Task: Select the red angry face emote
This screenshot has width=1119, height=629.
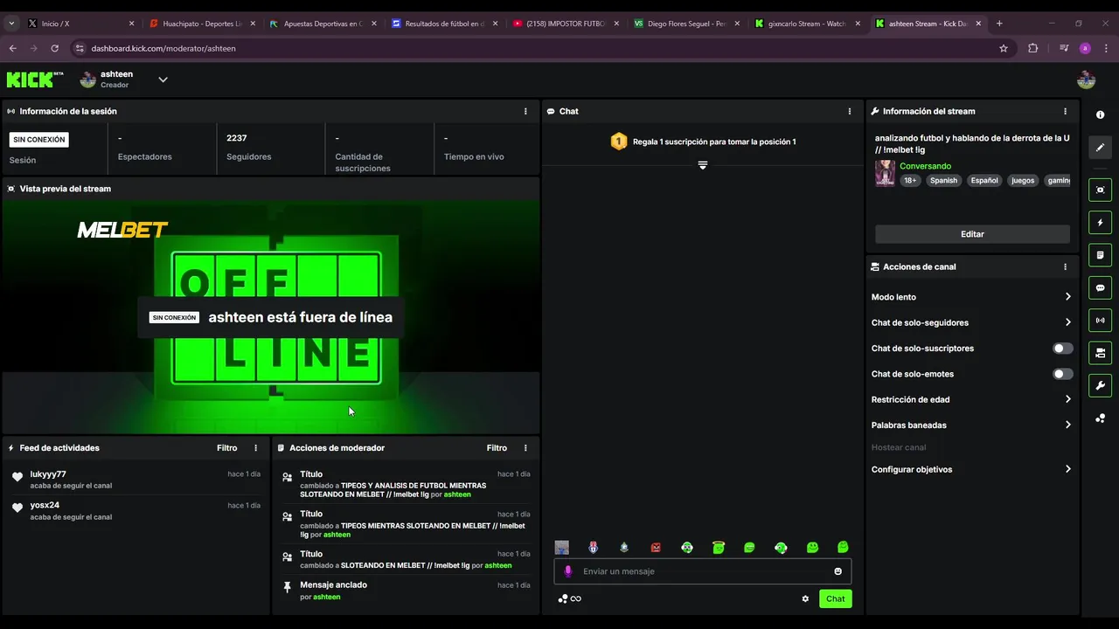Action: point(656,548)
